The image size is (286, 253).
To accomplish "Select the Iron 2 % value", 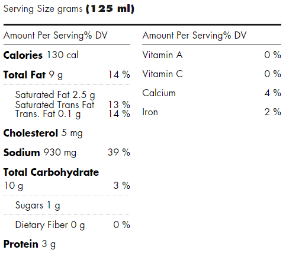I will (273, 112).
